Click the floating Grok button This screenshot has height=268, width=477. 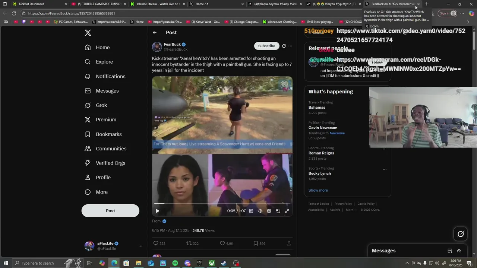[x=461, y=234]
